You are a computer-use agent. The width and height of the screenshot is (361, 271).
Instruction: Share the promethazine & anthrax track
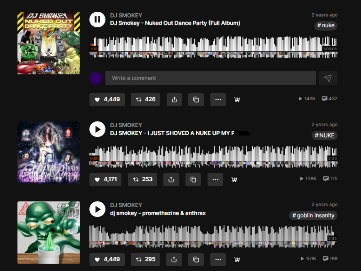(x=174, y=259)
